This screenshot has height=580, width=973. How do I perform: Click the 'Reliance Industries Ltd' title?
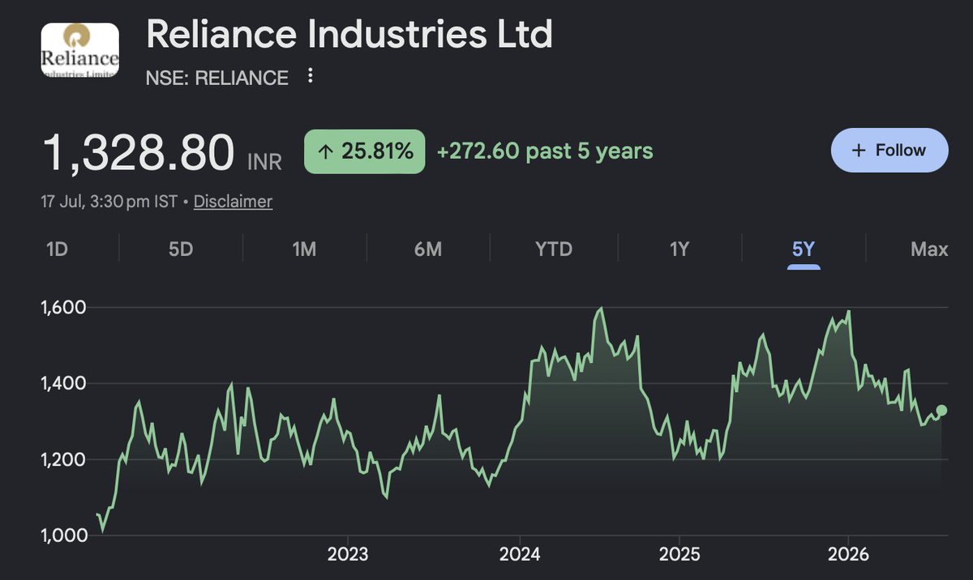point(349,35)
